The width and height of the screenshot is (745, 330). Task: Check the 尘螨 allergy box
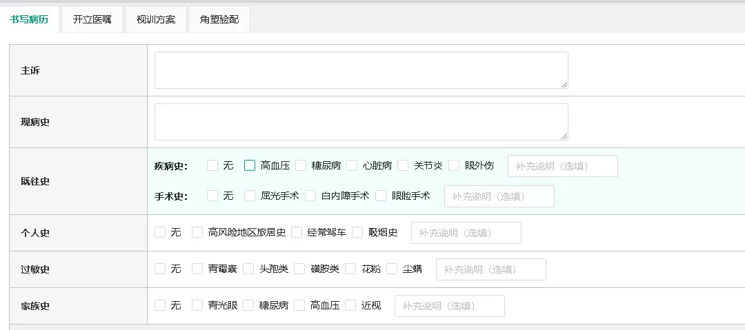pyautogui.click(x=392, y=269)
